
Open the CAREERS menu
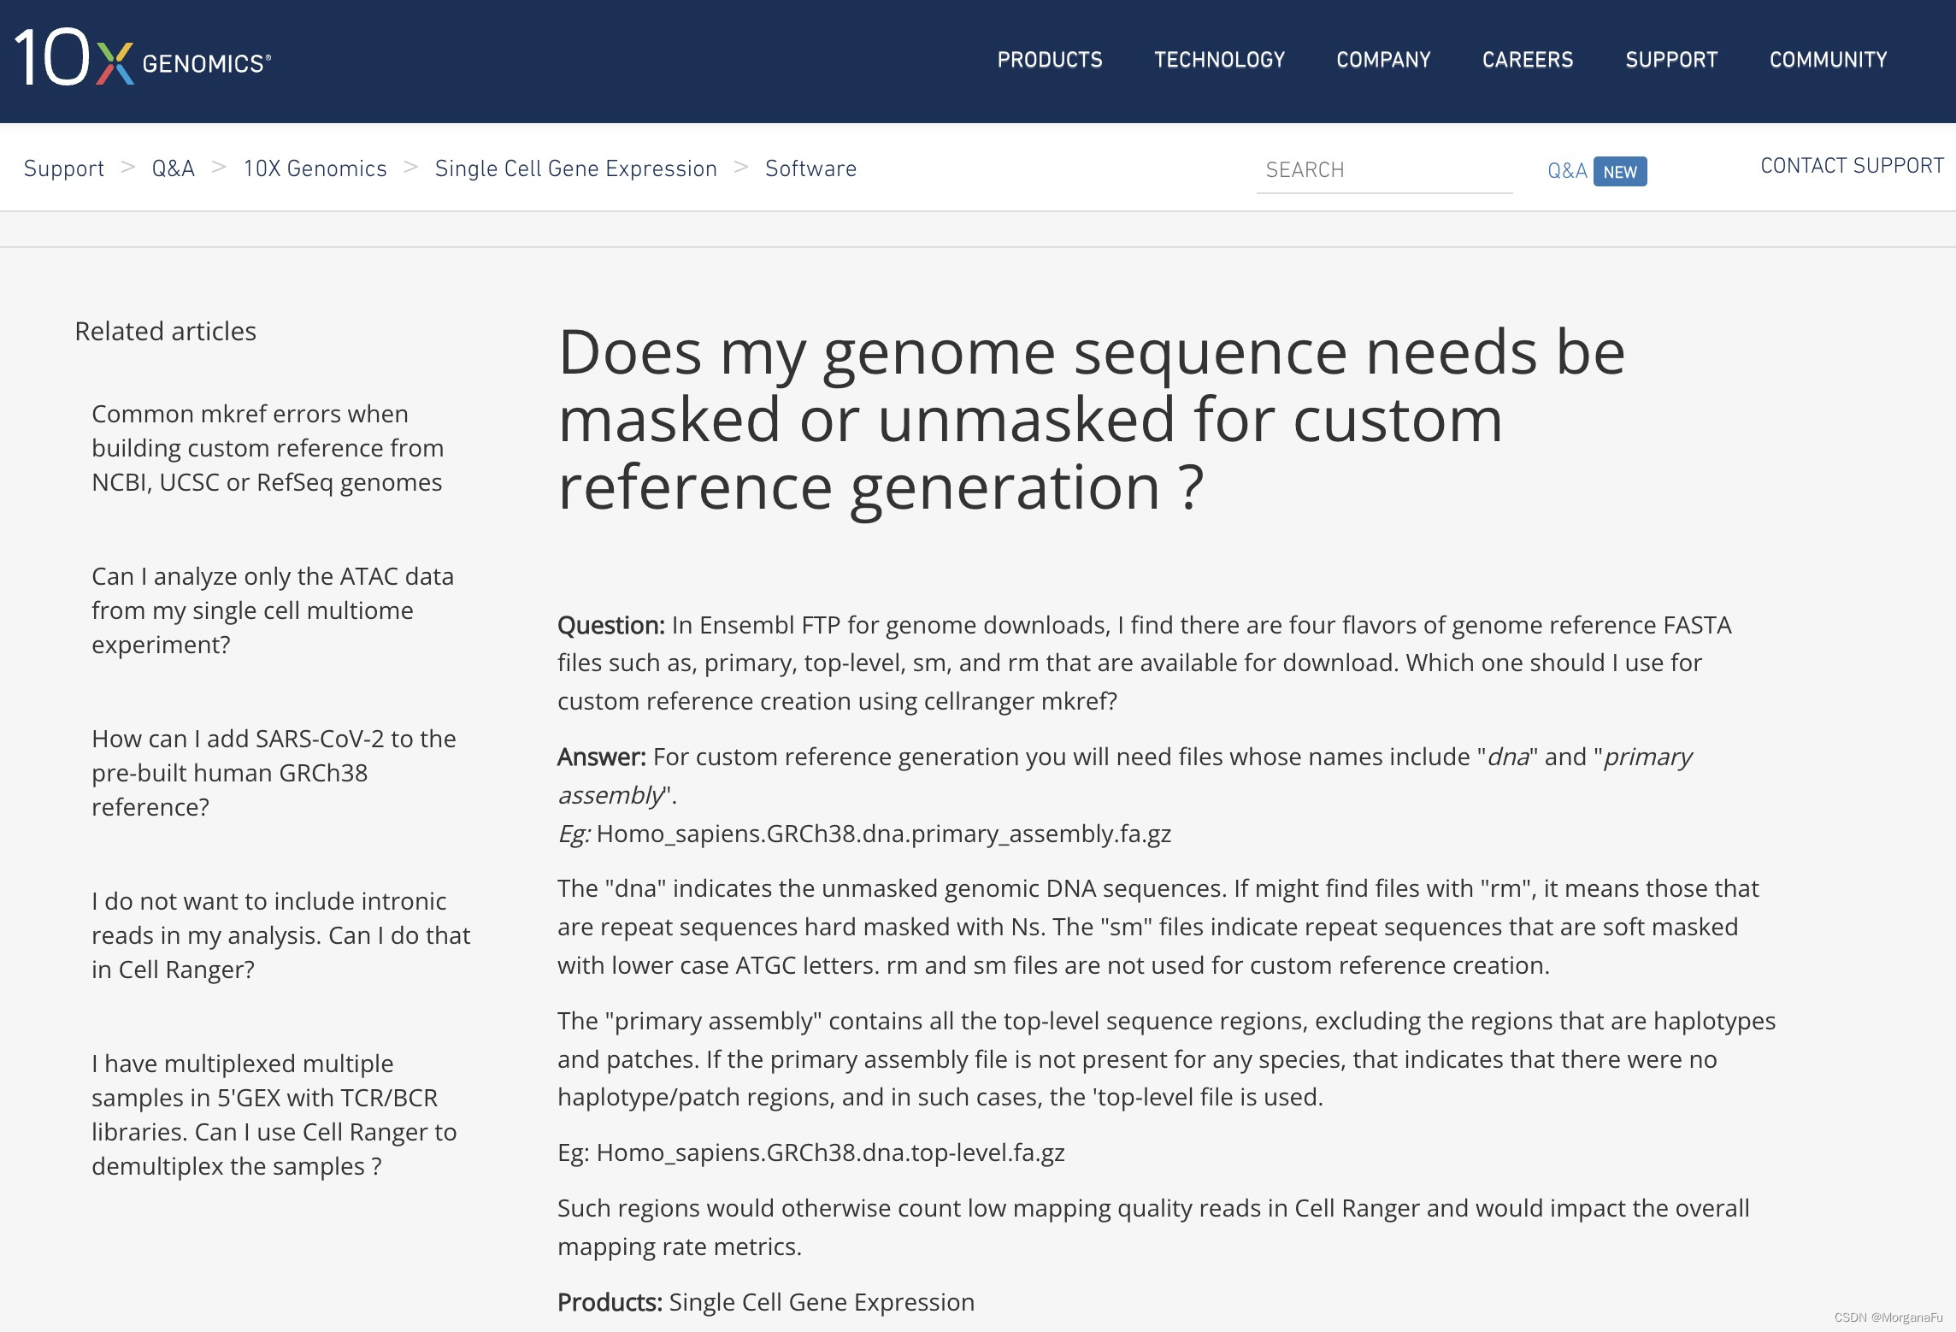click(1528, 60)
